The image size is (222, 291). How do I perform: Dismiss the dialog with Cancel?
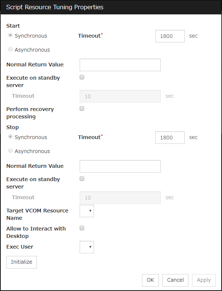point(176,280)
